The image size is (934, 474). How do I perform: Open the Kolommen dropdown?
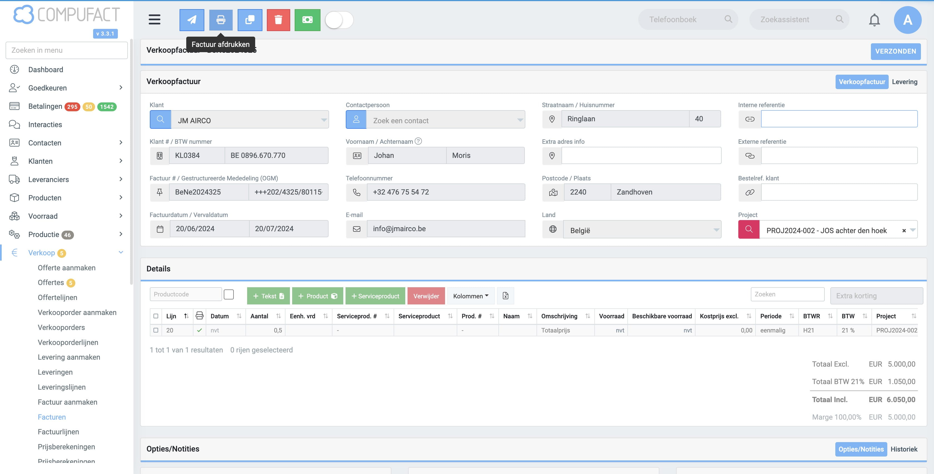(471, 296)
